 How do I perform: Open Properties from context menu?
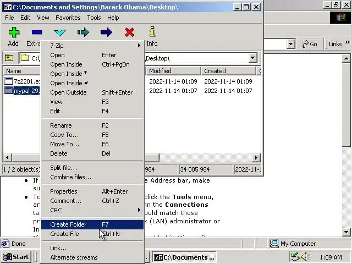[92, 191]
